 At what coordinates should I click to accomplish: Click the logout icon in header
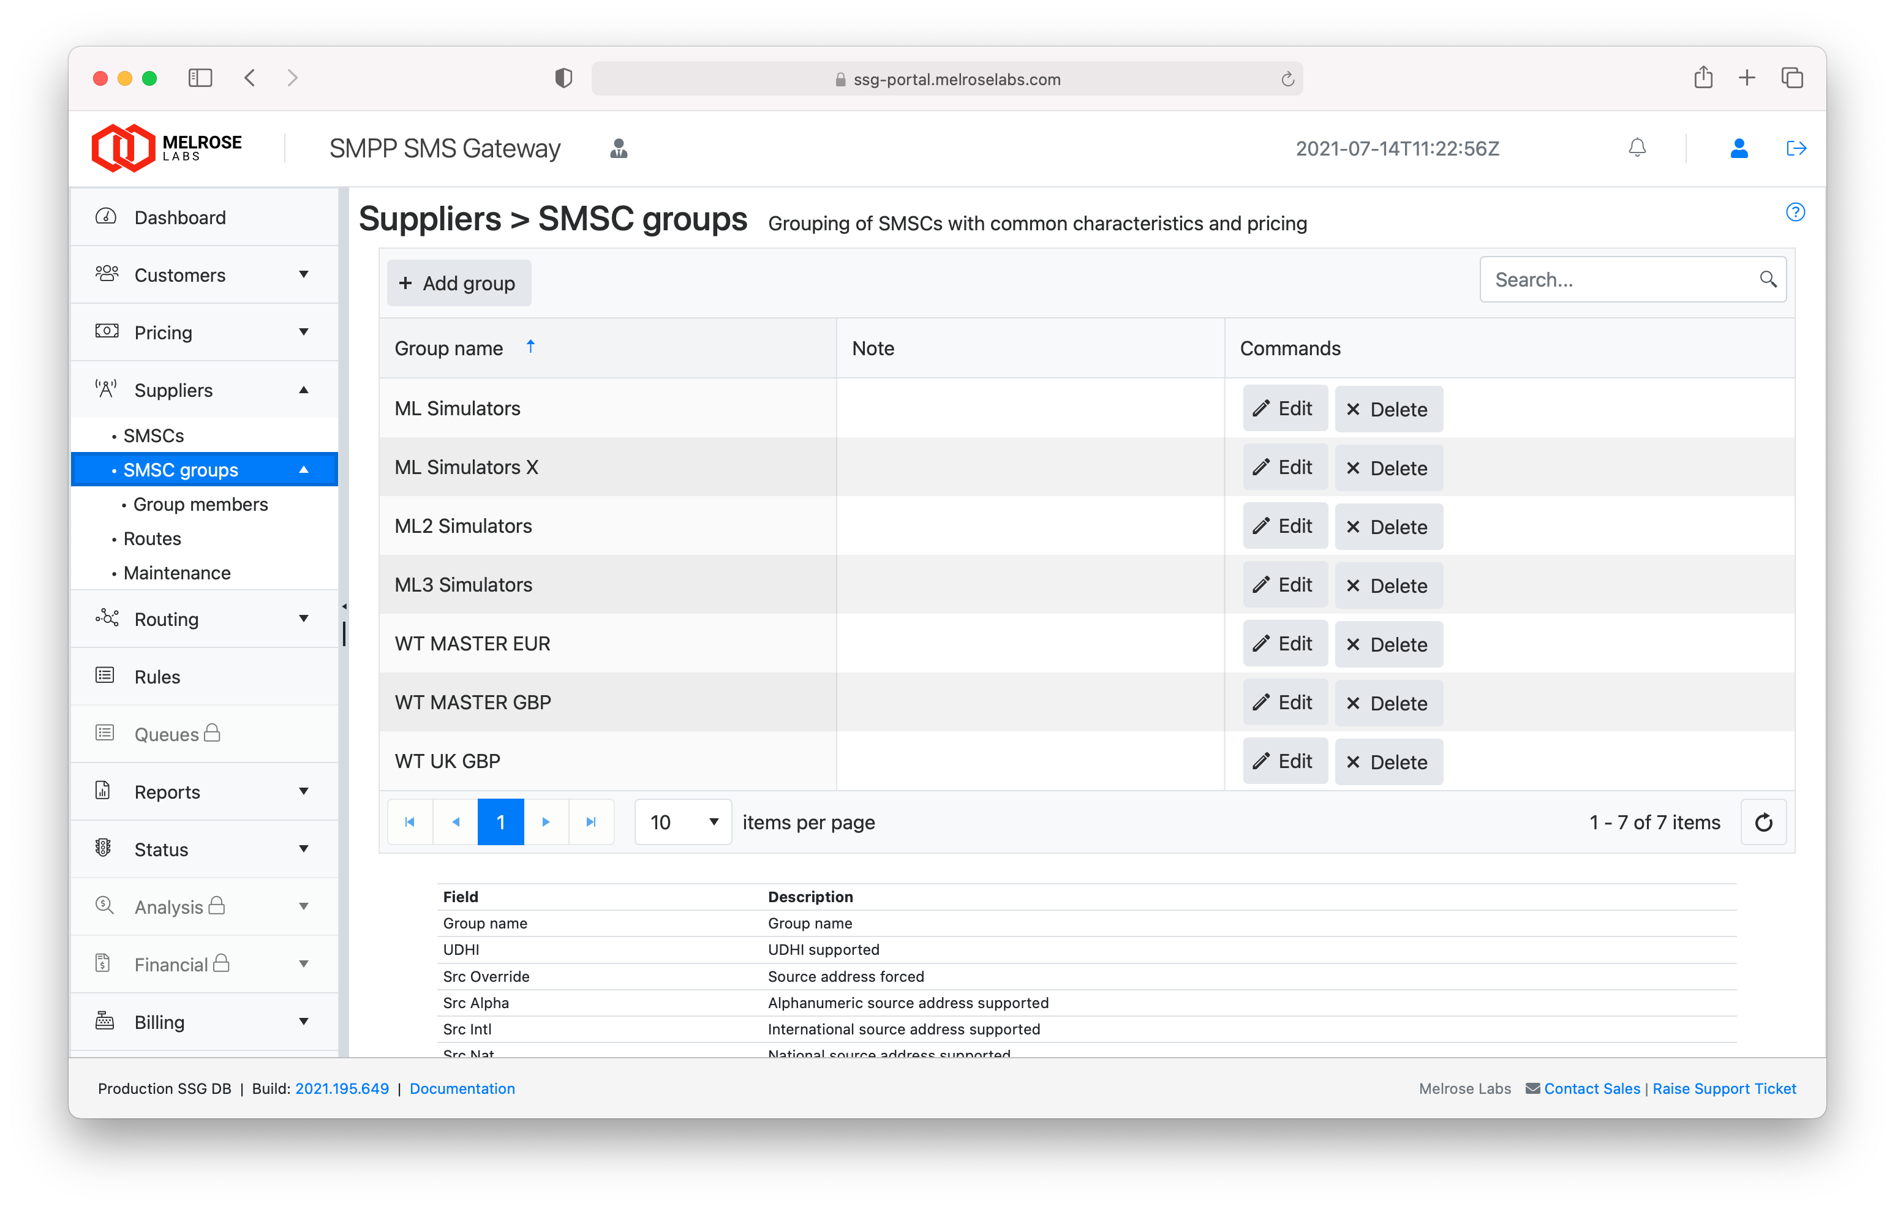[1796, 148]
